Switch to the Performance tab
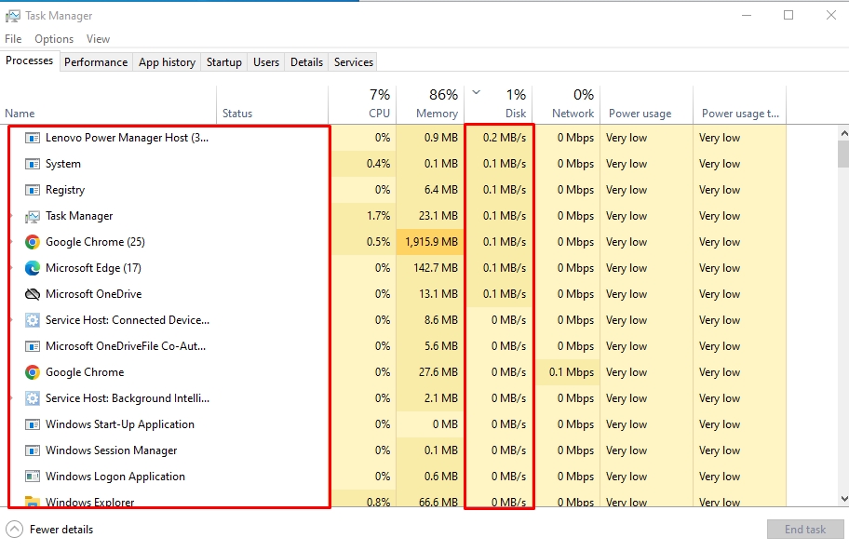 (96, 62)
